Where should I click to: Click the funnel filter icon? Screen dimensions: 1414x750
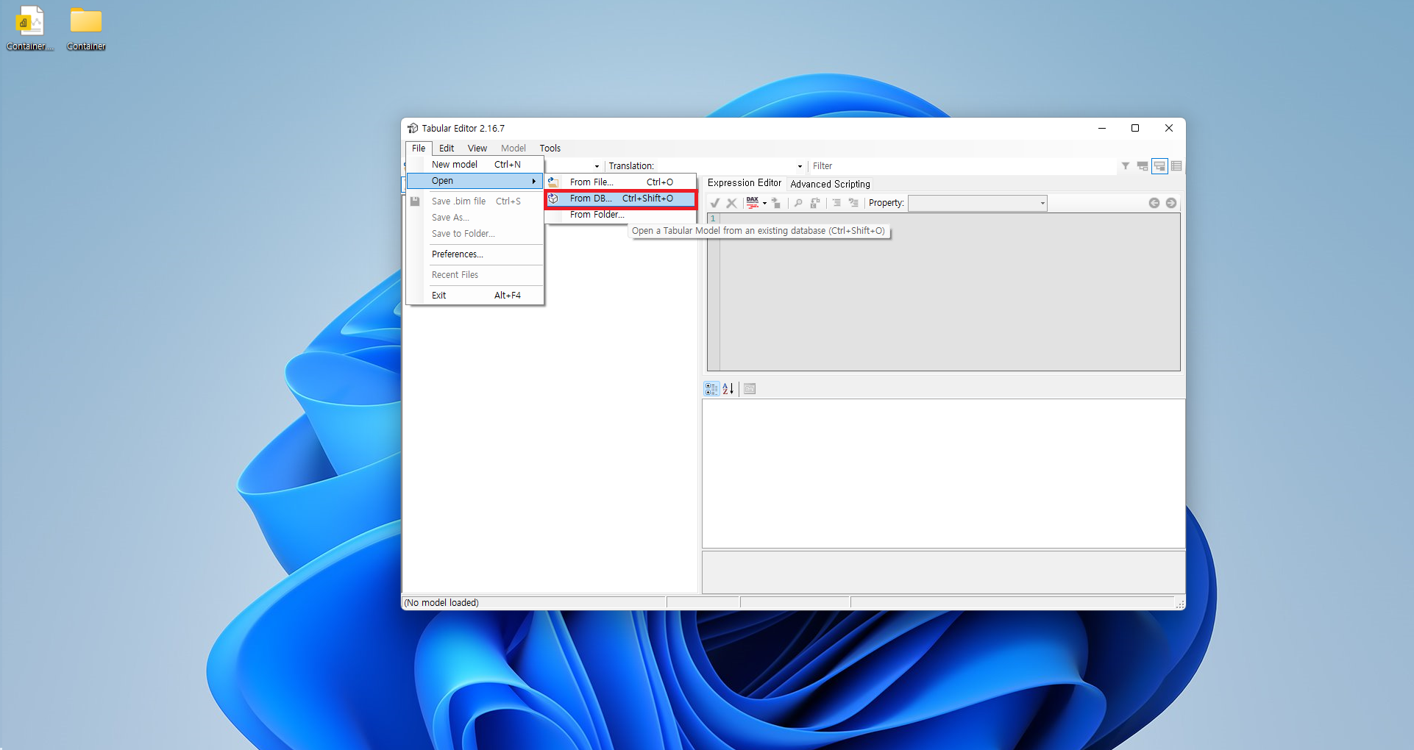[1125, 166]
